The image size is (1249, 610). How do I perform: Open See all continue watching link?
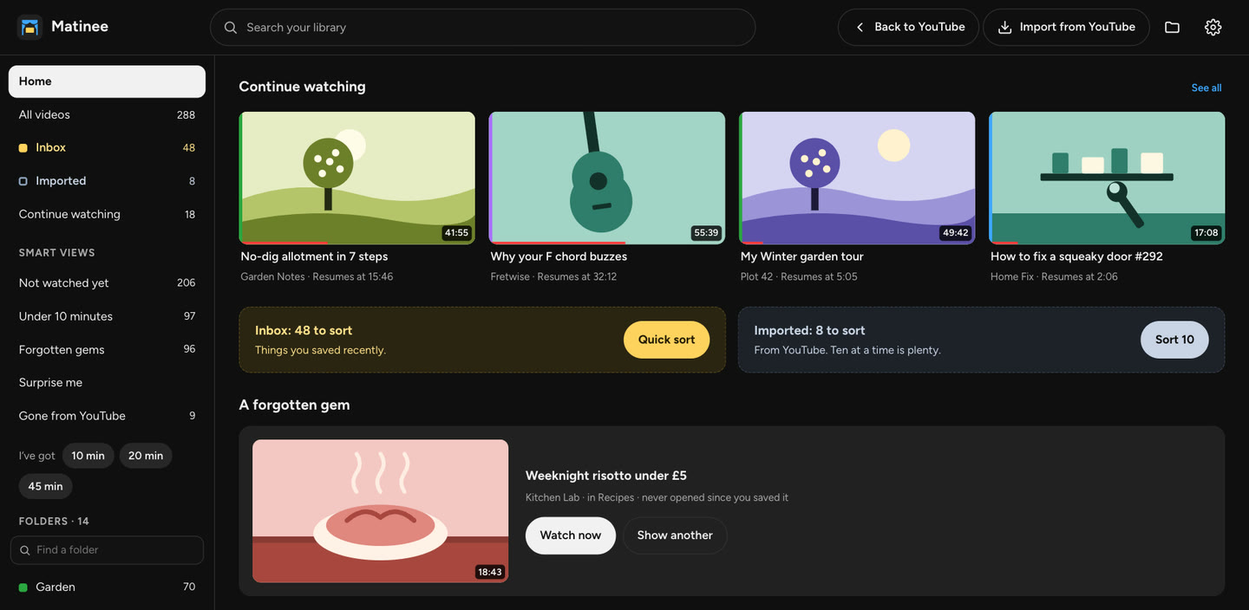point(1206,88)
